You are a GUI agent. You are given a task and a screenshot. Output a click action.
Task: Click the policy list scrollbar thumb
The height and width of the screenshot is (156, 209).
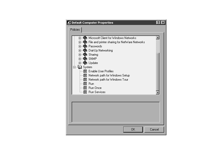158,72
